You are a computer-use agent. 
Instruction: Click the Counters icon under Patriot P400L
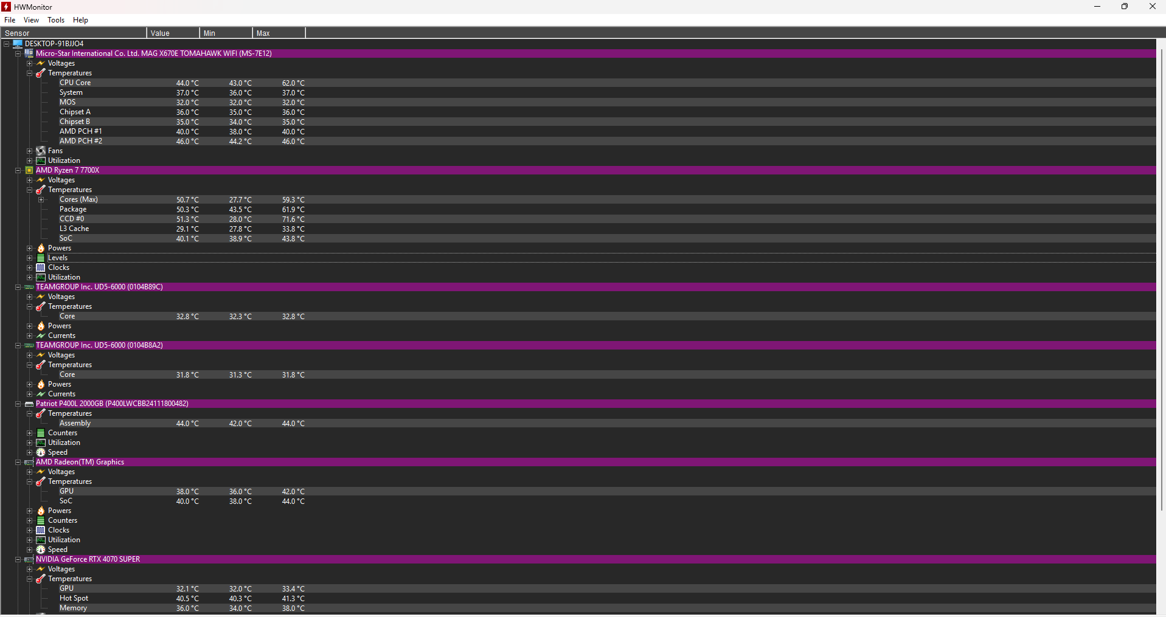click(x=41, y=433)
